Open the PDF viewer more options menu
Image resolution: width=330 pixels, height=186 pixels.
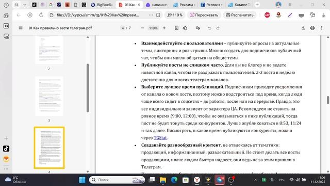(322, 28)
